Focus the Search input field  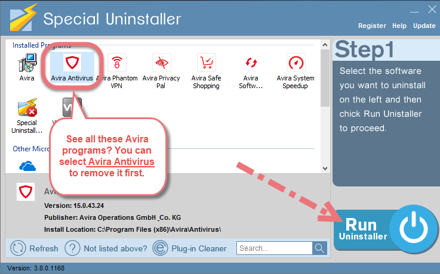coord(275,248)
